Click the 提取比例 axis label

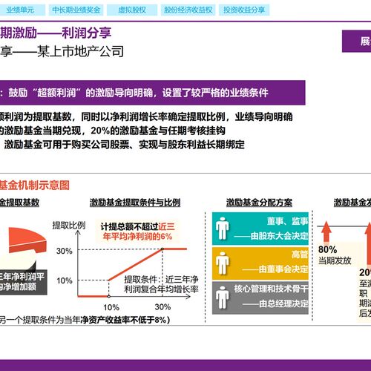(69, 225)
